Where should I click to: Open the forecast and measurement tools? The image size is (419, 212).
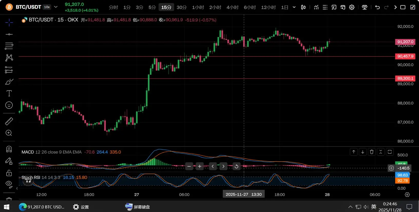(9, 70)
